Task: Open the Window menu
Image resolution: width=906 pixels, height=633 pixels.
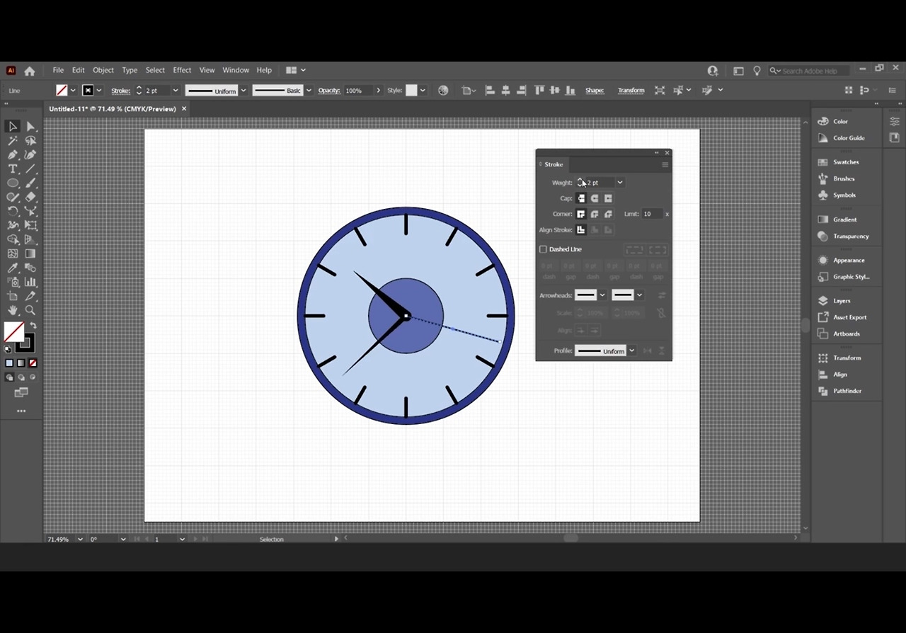Action: pos(236,70)
